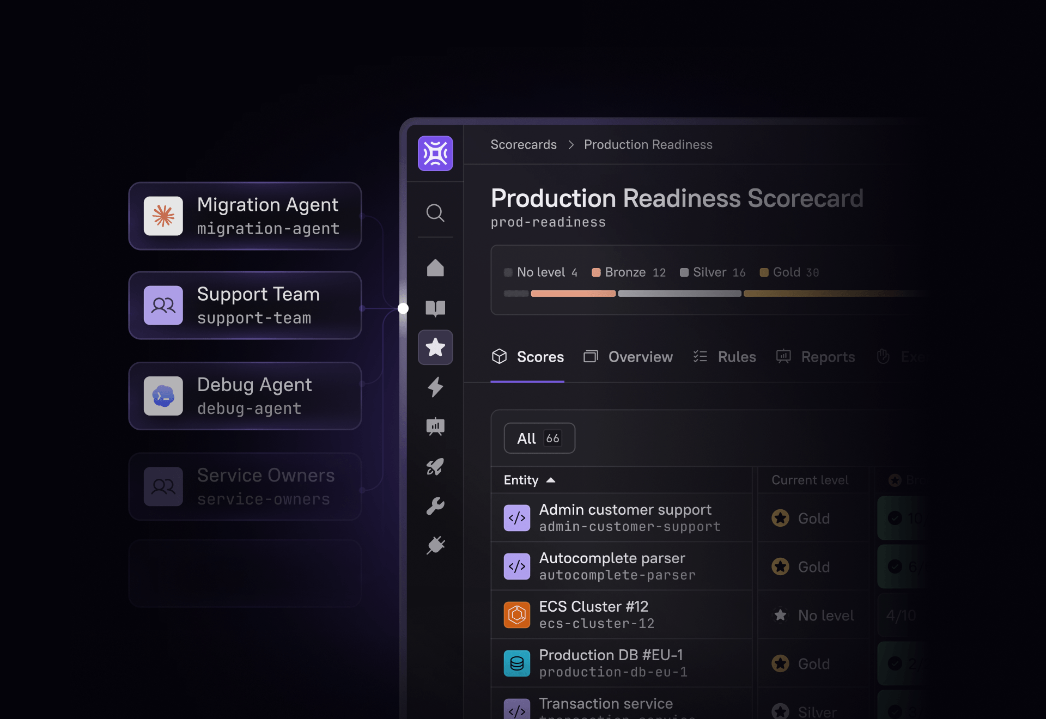This screenshot has width=1046, height=719.
Task: Open the Service Owners card
Action: (245, 486)
